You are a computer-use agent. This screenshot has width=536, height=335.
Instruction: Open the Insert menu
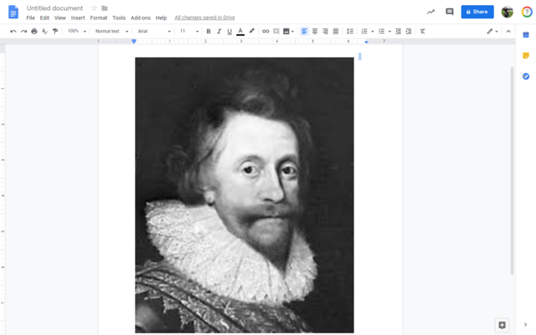click(x=78, y=18)
